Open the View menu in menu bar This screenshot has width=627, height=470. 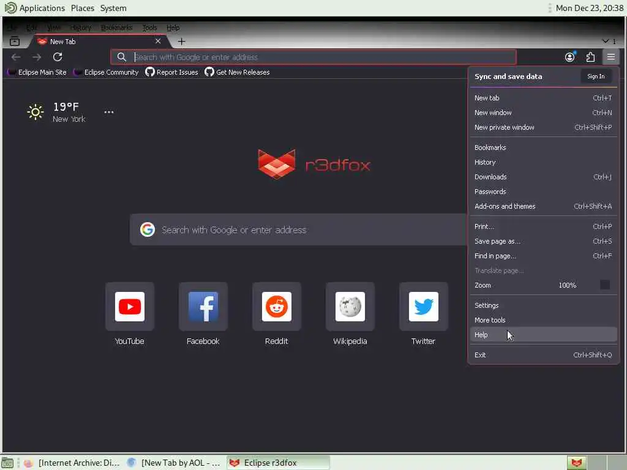(54, 28)
